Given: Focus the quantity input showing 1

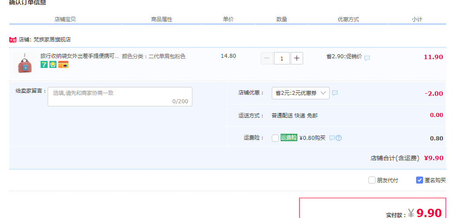Looking at the screenshot, I should click(x=282, y=58).
